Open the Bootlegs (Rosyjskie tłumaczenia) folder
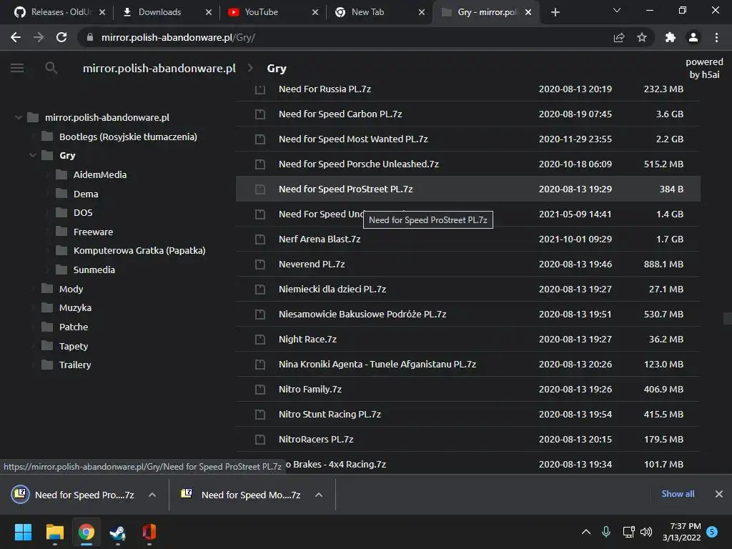This screenshot has width=732, height=549. tap(128, 137)
